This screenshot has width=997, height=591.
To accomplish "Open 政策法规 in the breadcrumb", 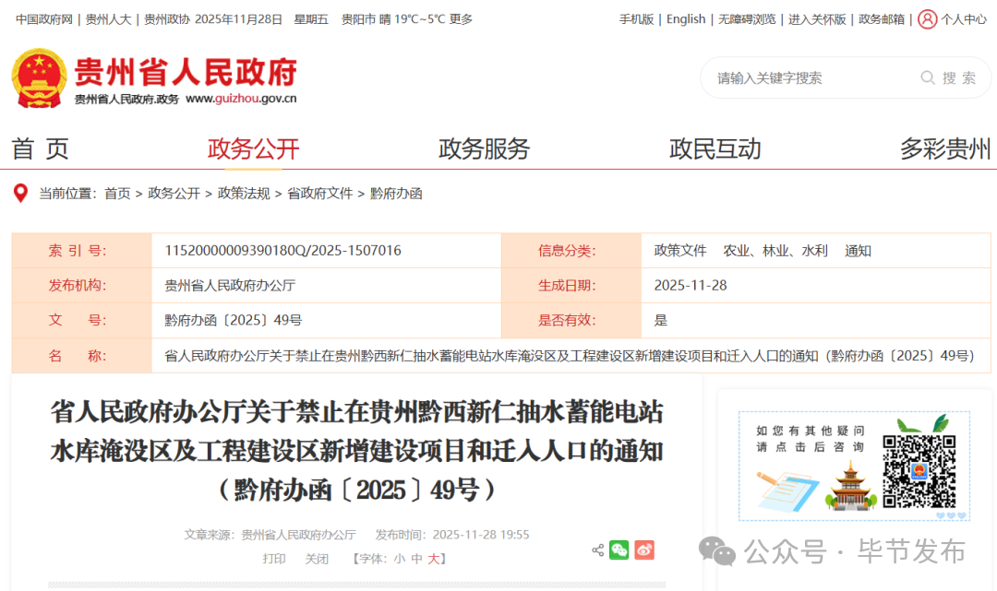I will coord(244,194).
